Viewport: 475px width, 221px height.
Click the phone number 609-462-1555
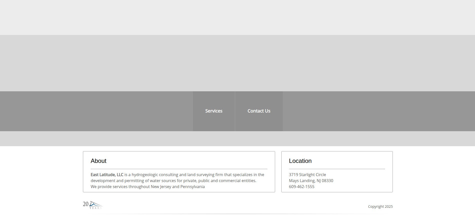pos(302,187)
